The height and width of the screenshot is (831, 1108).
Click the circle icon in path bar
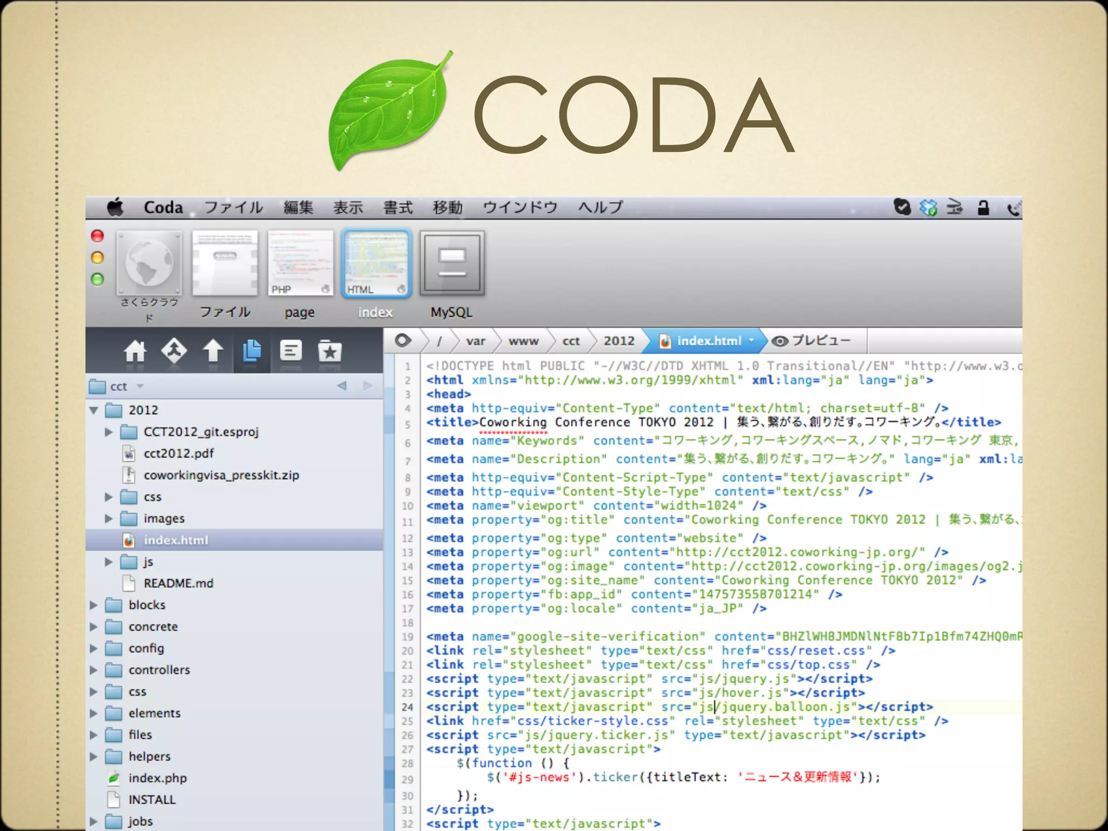pos(403,340)
